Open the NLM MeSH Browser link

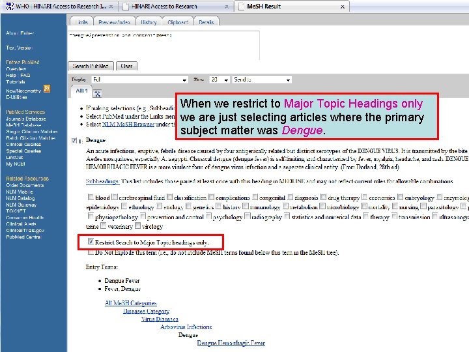[128, 125]
